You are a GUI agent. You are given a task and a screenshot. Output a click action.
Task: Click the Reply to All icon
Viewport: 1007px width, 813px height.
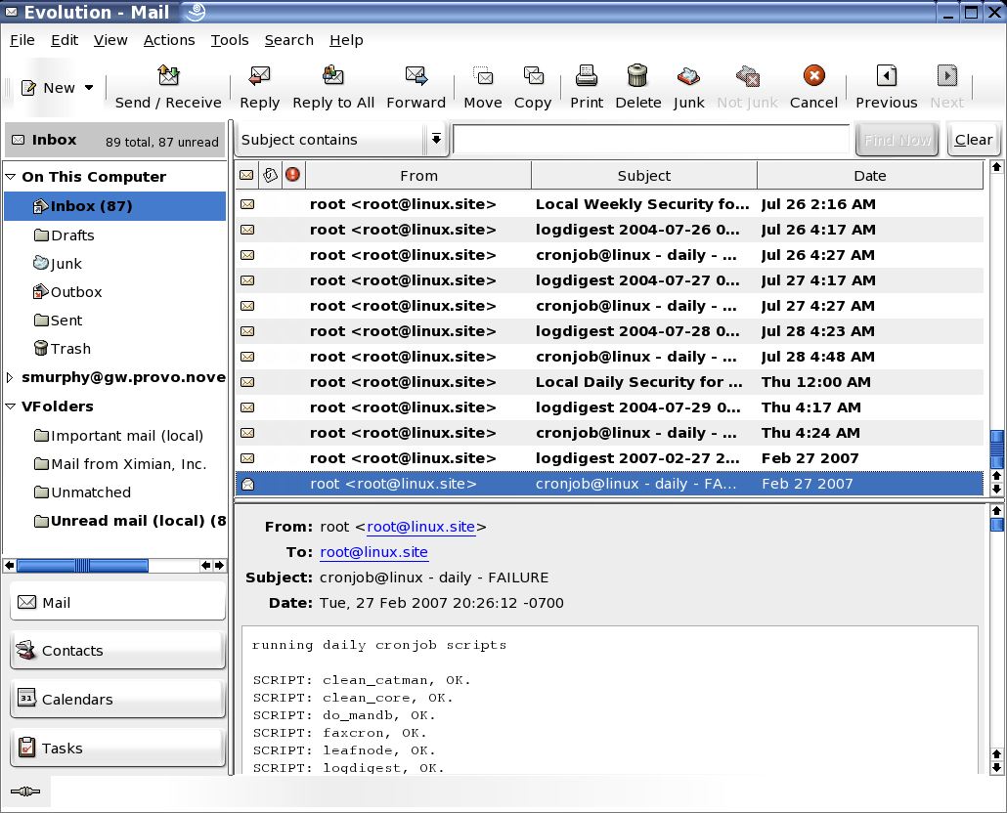[333, 77]
